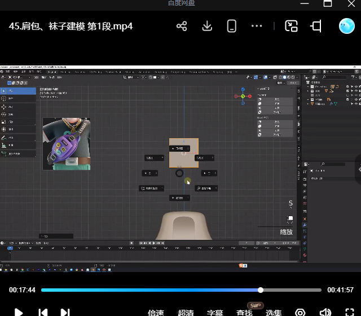The height and width of the screenshot is (316, 361).
Task: Click the user avatar icon
Action: [346, 26]
